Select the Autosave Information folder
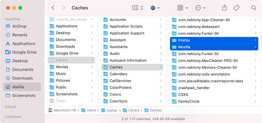Screen dimensions: 262x123 click(x=132, y=60)
